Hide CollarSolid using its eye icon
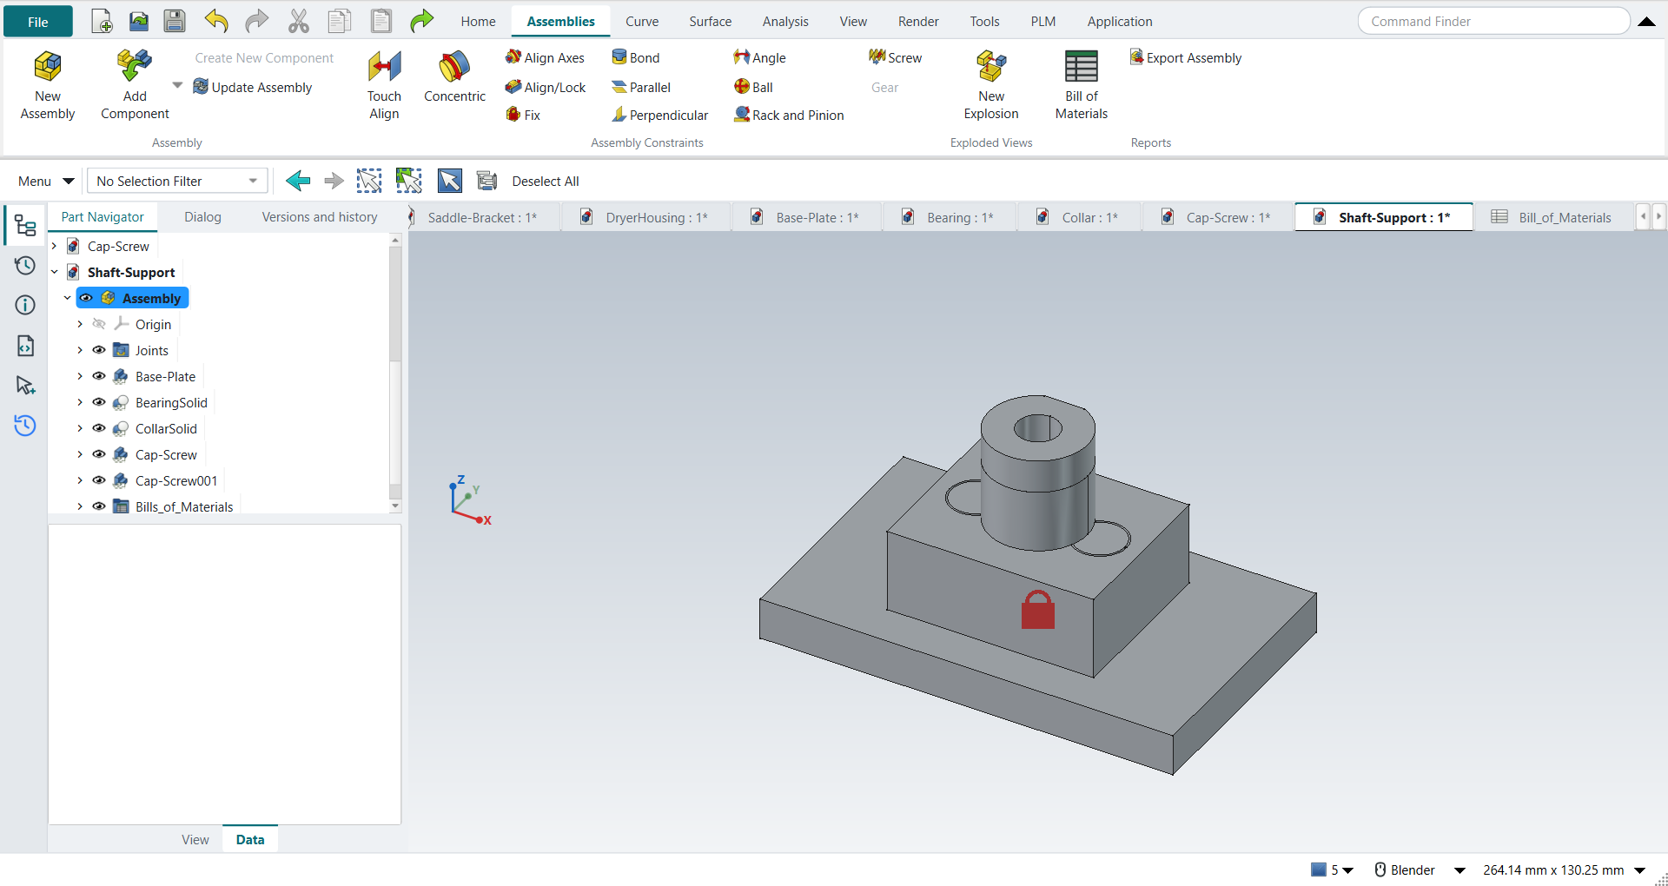This screenshot has width=1668, height=886. tap(99, 428)
